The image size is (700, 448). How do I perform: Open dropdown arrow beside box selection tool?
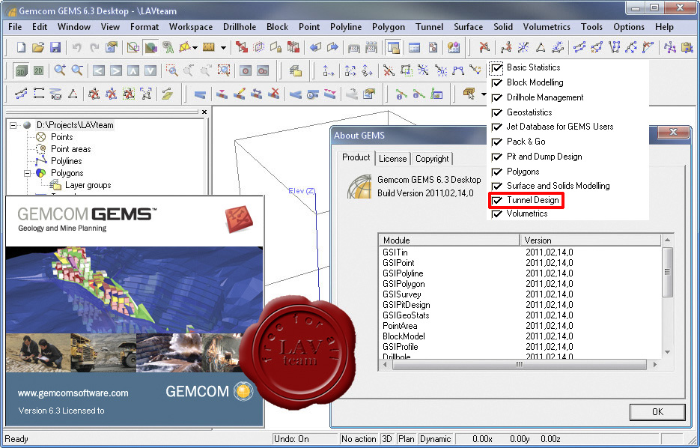tap(483, 94)
